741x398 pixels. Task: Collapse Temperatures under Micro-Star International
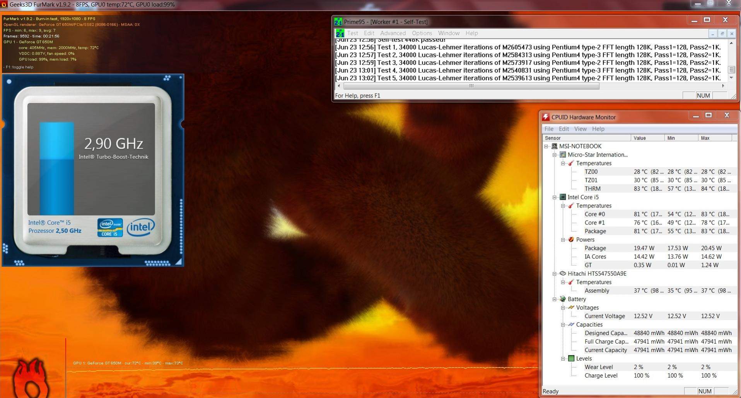coord(563,163)
